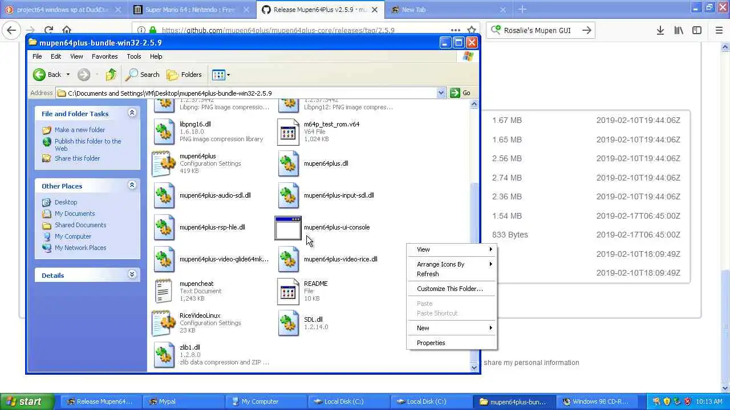Toggle the Folders pane button
The image size is (730, 410).
pyautogui.click(x=184, y=75)
